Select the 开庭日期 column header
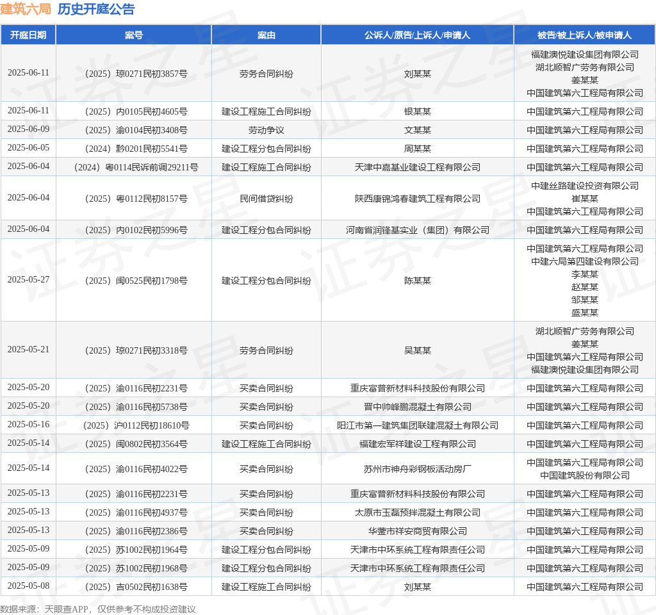This screenshot has width=656, height=615. coord(28,35)
